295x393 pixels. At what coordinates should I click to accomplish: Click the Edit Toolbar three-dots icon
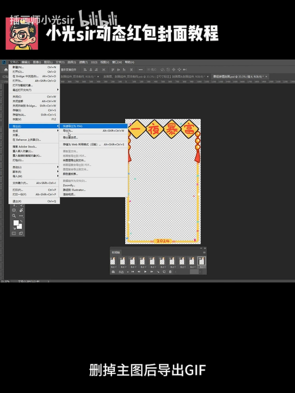[21, 216]
